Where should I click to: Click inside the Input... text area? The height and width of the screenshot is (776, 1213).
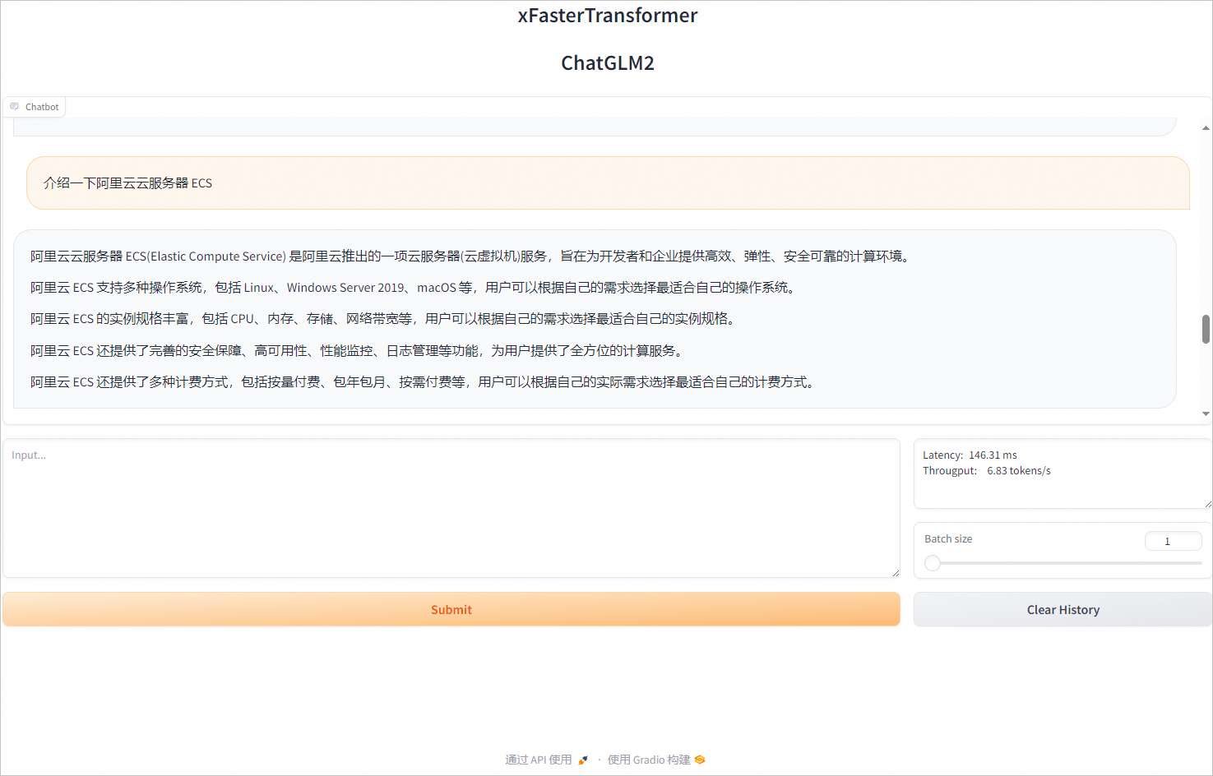(x=451, y=508)
